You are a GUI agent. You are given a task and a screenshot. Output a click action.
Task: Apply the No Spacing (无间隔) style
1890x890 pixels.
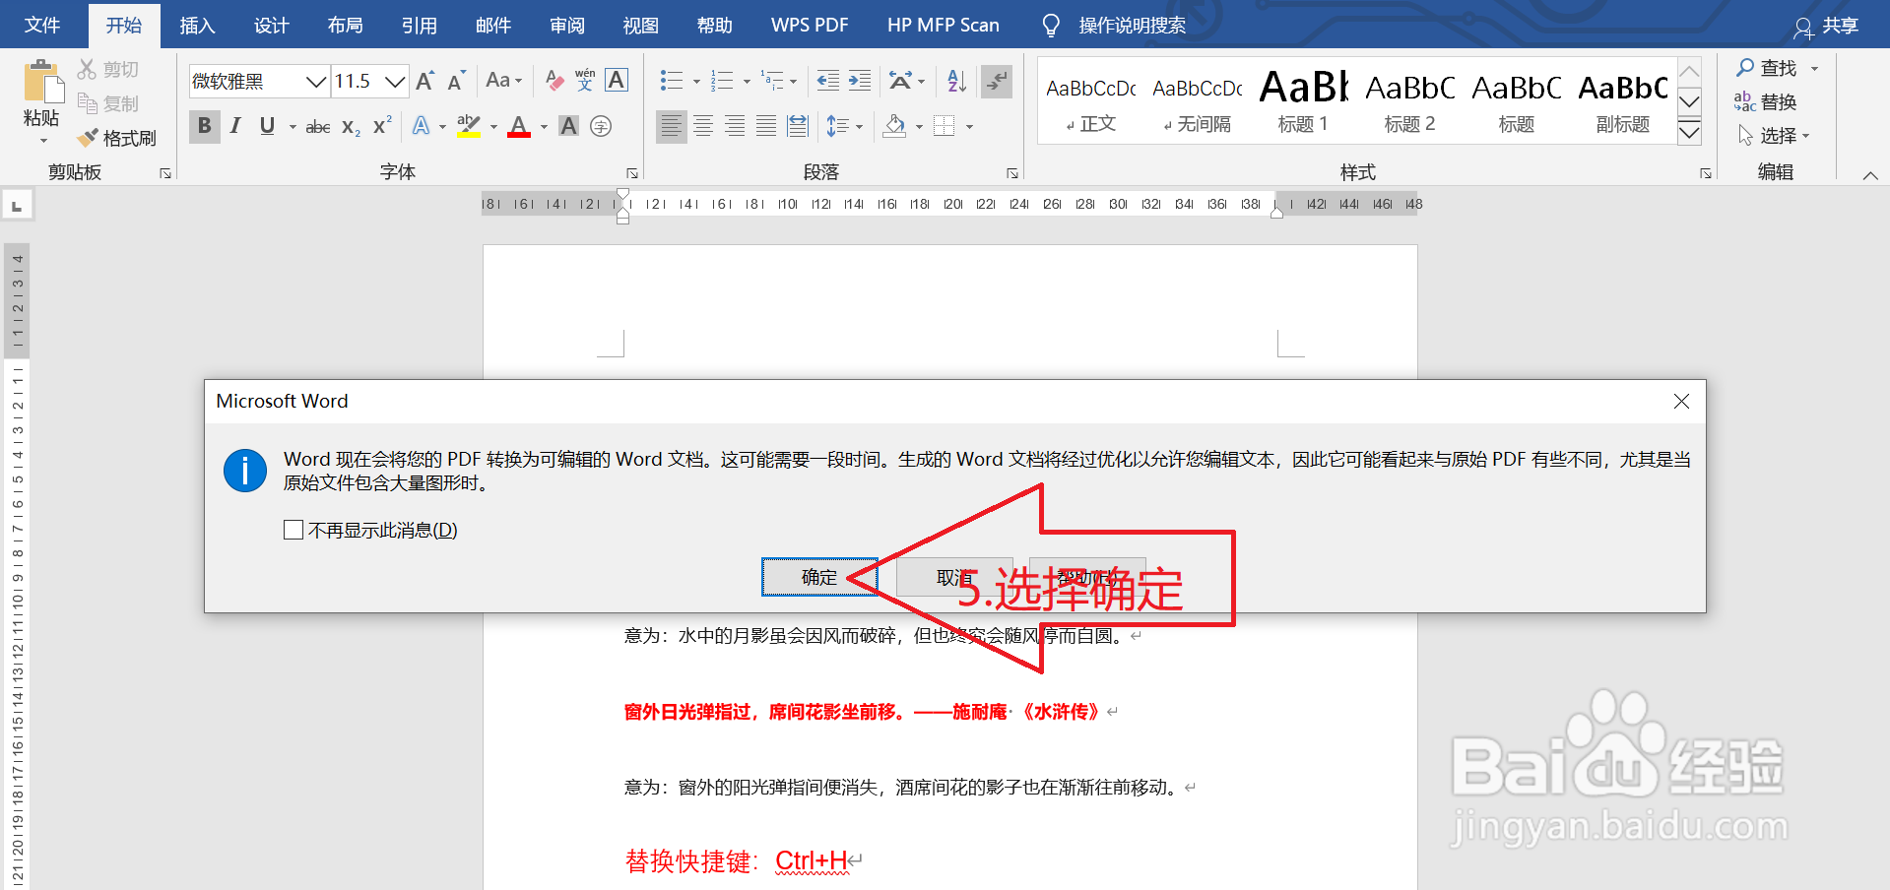click(x=1197, y=101)
